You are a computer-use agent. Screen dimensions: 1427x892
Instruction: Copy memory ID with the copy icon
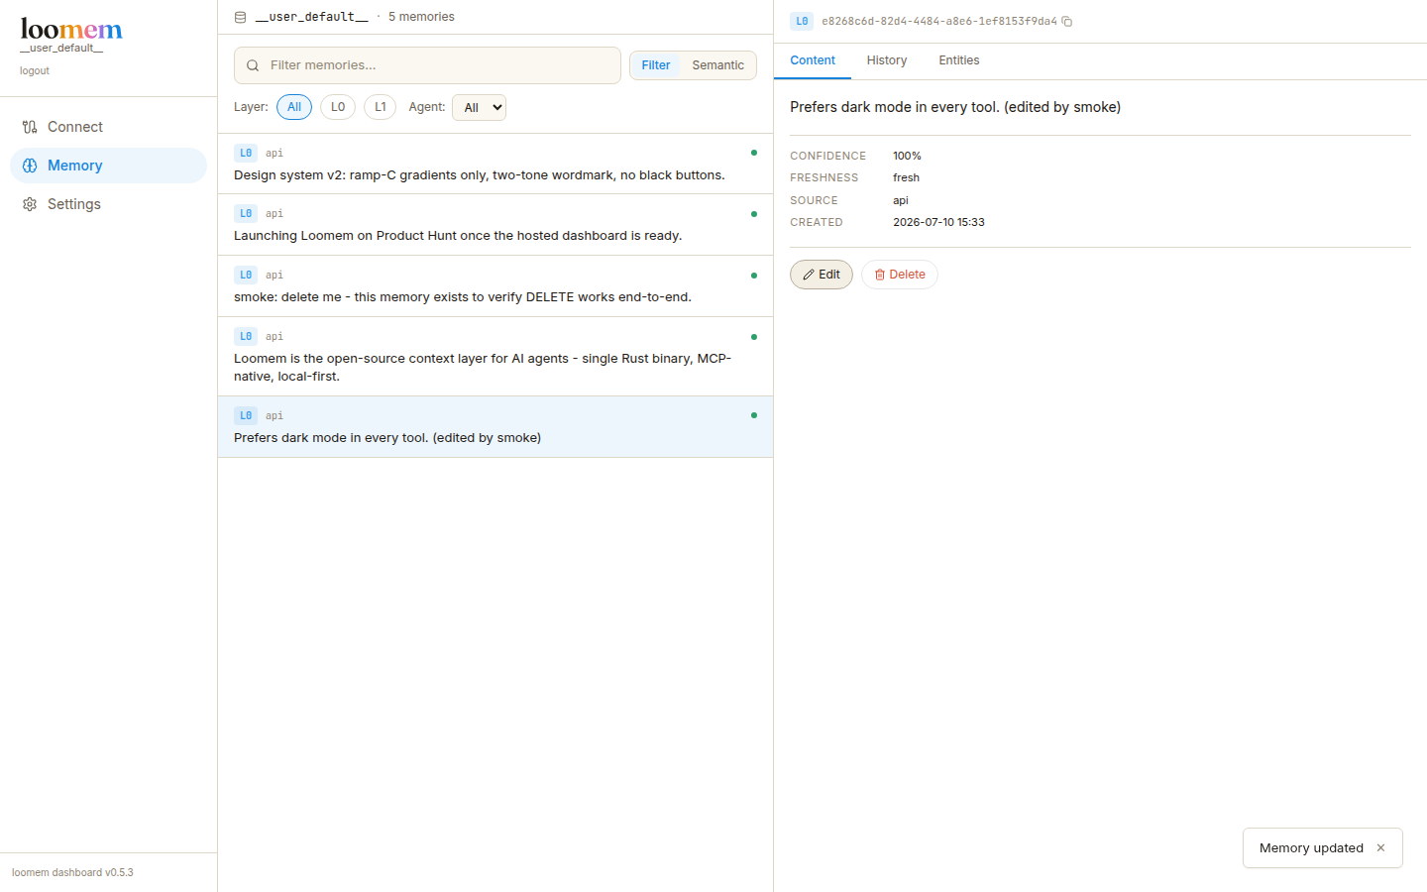coord(1067,21)
